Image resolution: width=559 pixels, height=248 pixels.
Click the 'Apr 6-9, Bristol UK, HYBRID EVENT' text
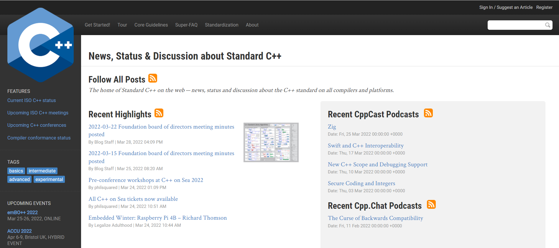[x=36, y=240]
